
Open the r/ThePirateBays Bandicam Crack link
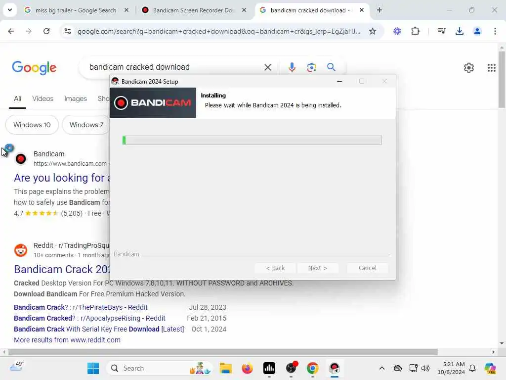click(81, 307)
